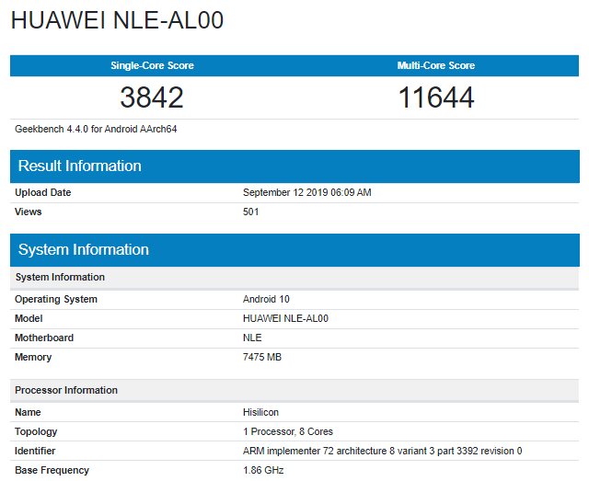Click the Geekbench 4.4.0 for Android AArch64 text

pyautogui.click(x=96, y=129)
